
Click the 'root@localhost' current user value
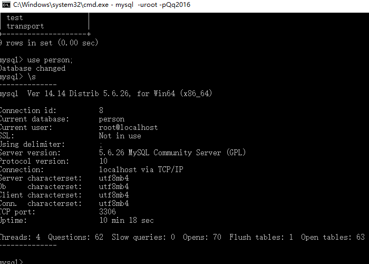click(128, 128)
